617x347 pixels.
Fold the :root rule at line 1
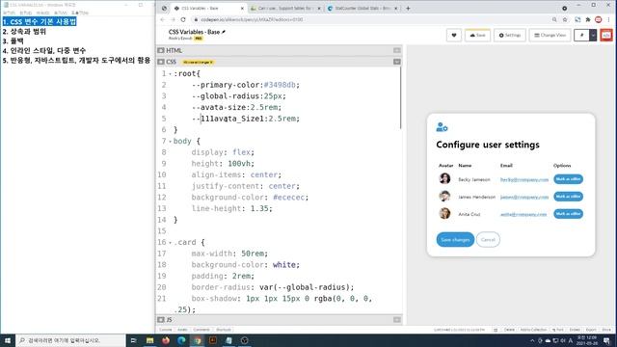click(170, 74)
